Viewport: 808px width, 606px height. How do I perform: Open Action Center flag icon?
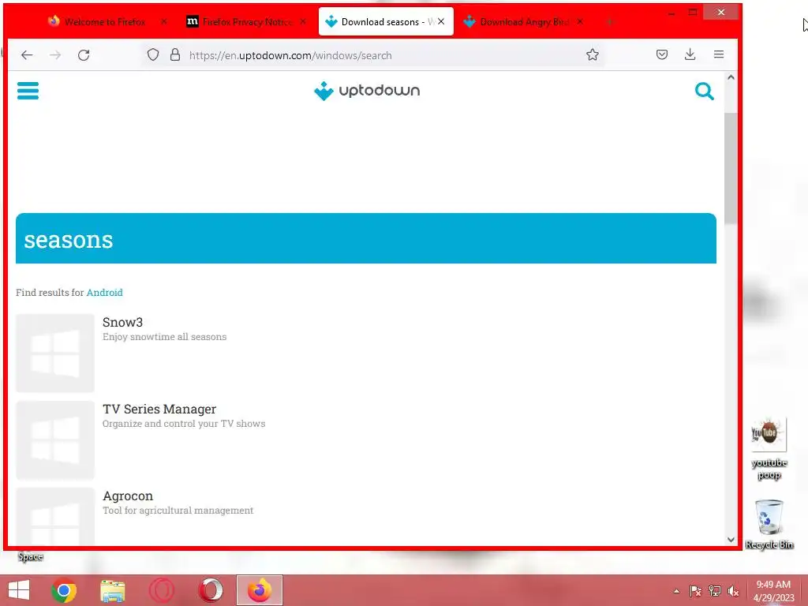tap(695, 591)
